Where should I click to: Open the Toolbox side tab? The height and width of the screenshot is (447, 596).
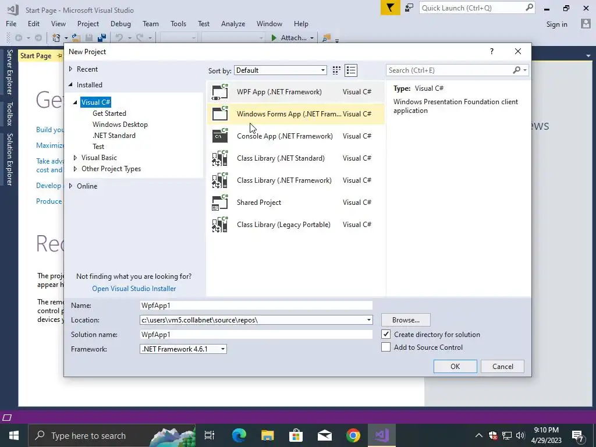pos(9,113)
